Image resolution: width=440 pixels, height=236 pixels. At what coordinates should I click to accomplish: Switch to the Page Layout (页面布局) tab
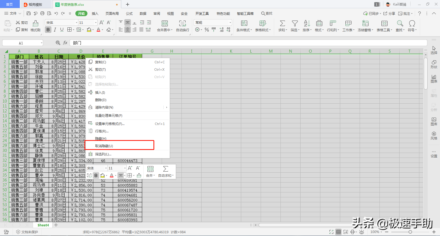pyautogui.click(x=112, y=13)
